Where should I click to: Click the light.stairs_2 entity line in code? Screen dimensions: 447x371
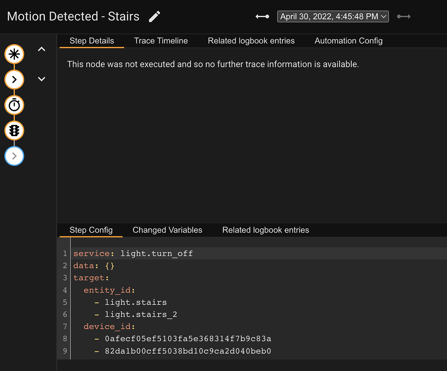(141, 315)
